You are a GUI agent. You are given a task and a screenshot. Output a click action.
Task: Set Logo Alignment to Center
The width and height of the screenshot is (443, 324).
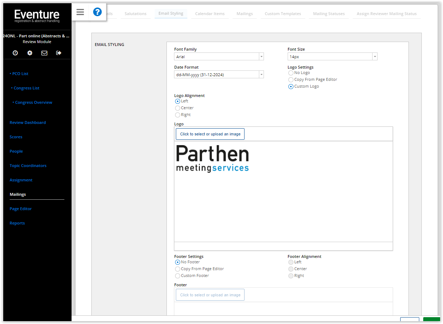178,108
